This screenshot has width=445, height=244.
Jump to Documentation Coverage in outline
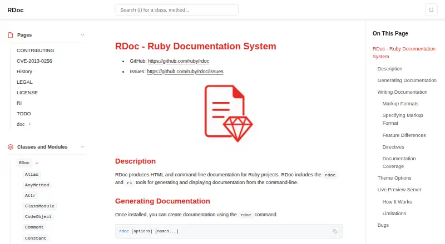click(399, 162)
